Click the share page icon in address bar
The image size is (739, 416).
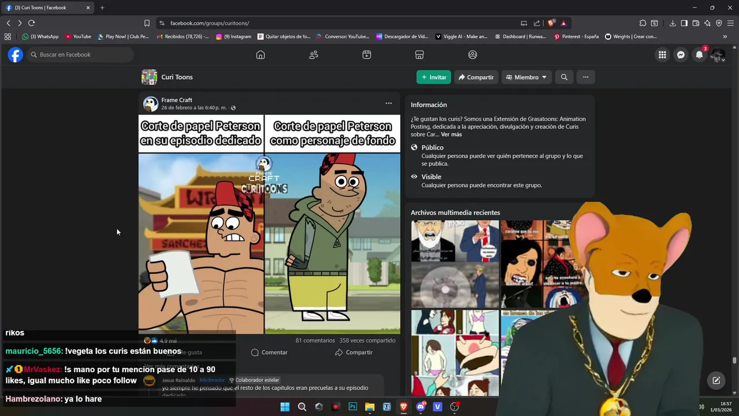537,23
